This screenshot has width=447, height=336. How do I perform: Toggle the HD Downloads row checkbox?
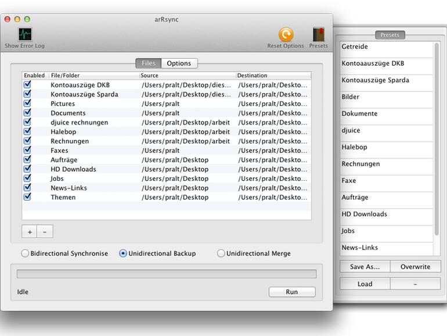[27, 169]
